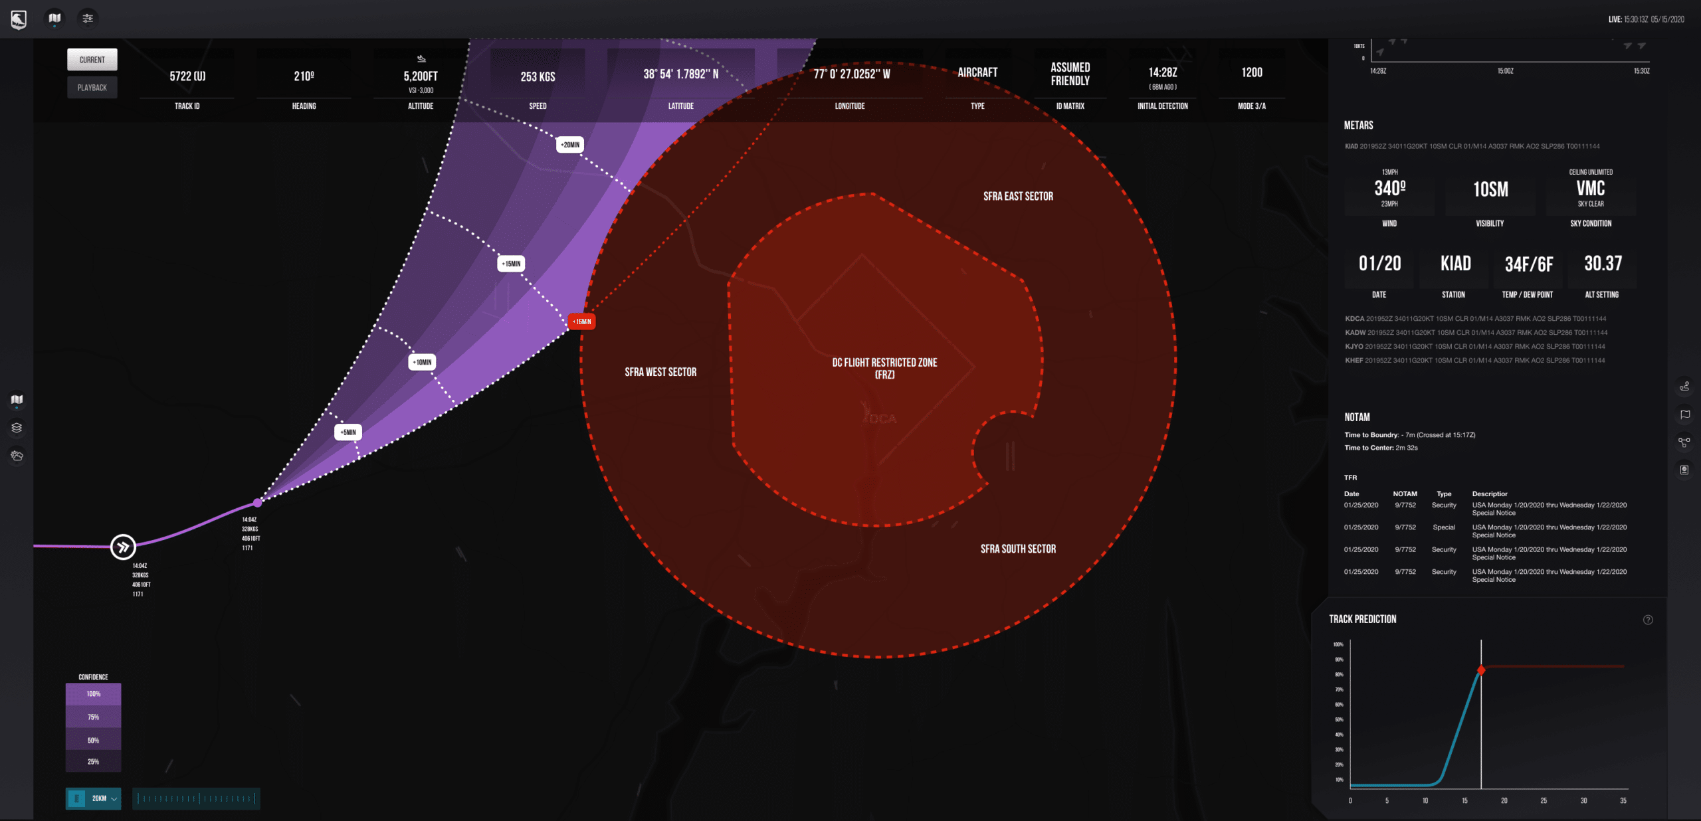
Task: Click the landing aircraft icon above altitude
Action: (x=421, y=58)
